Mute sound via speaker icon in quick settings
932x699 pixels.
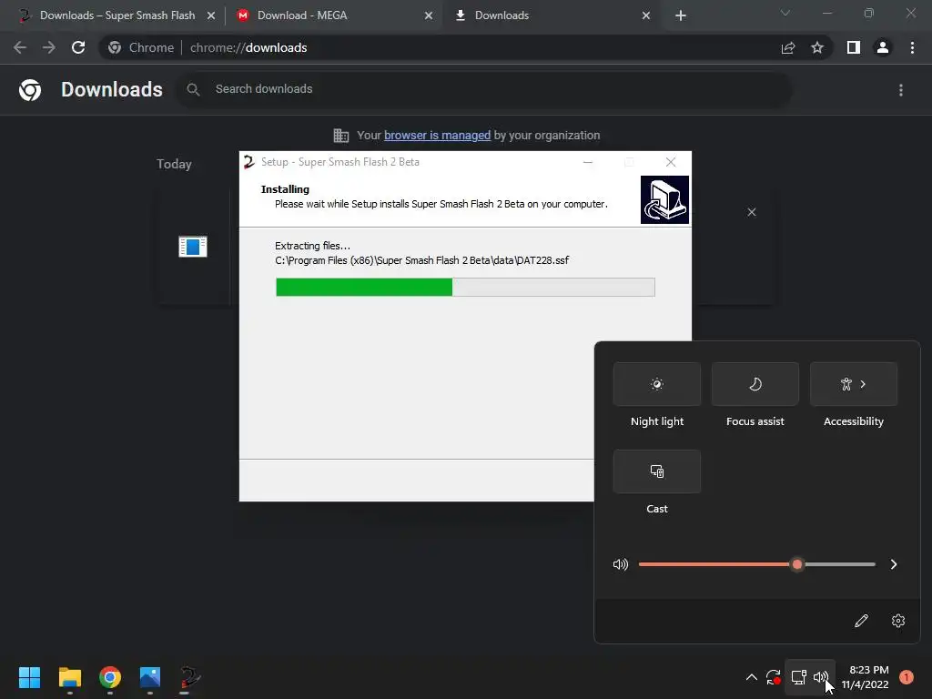click(x=621, y=564)
